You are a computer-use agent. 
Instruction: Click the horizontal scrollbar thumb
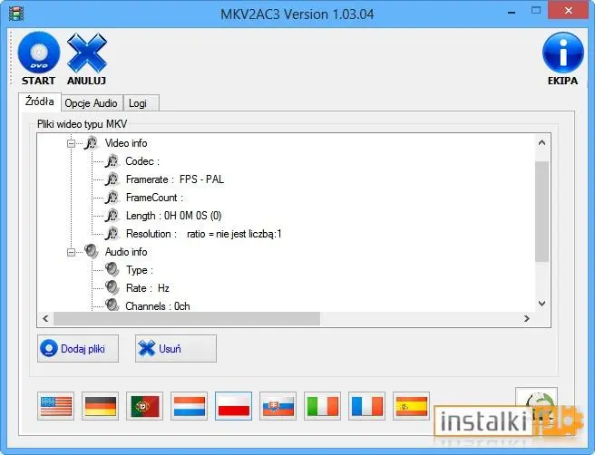[187, 318]
